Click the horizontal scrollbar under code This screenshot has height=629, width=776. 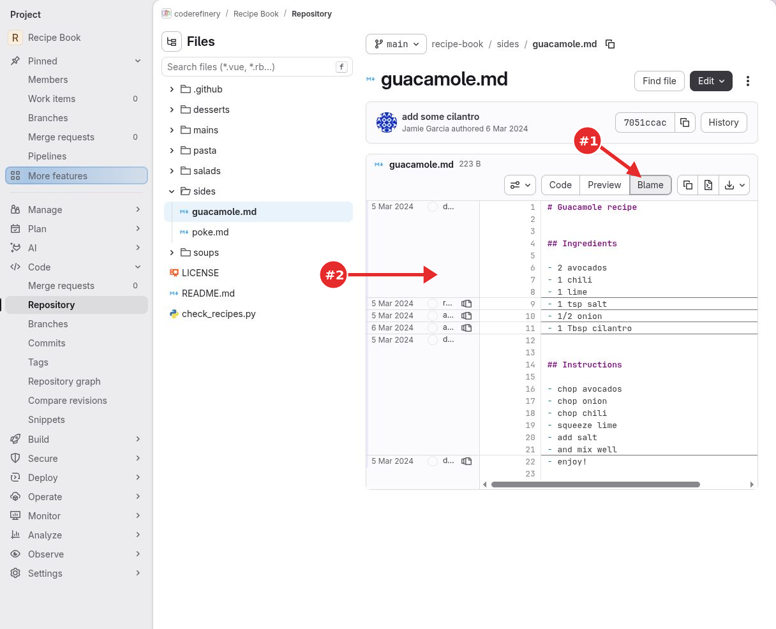click(595, 484)
